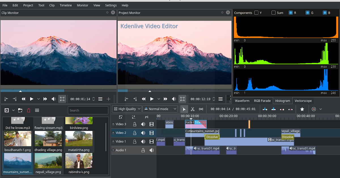340x178 pixels.
Task: Select the Razor tool in the timeline toolbar
Action: [193, 109]
